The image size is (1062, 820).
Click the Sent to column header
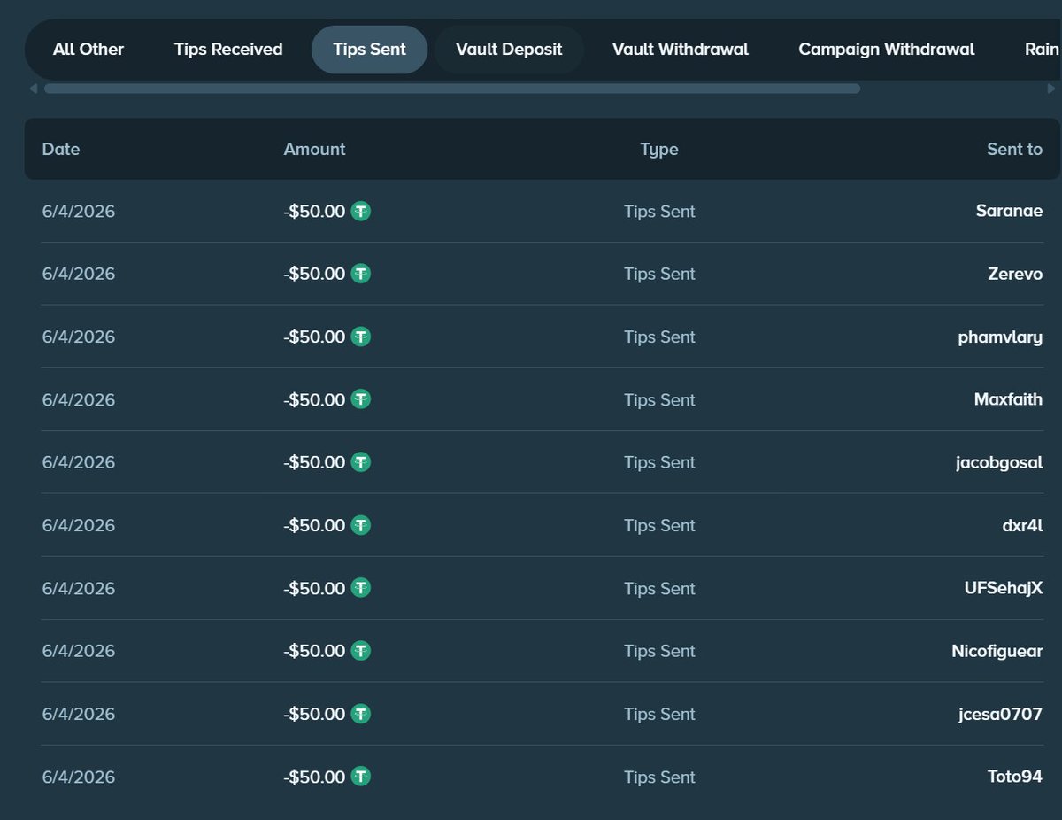click(x=1015, y=150)
